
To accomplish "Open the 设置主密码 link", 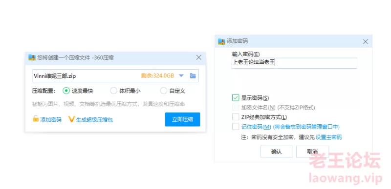I will (x=328, y=137).
